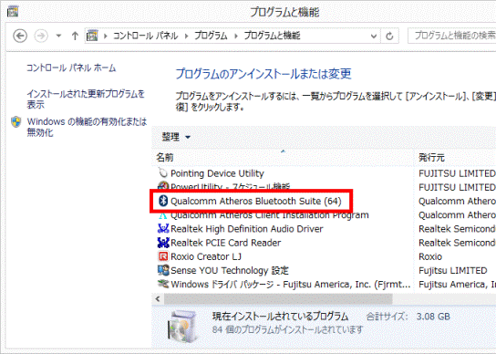Image resolution: width=496 pixels, height=354 pixels.
Task: Open コントロール パネル ホーム link
Action: coord(71,68)
